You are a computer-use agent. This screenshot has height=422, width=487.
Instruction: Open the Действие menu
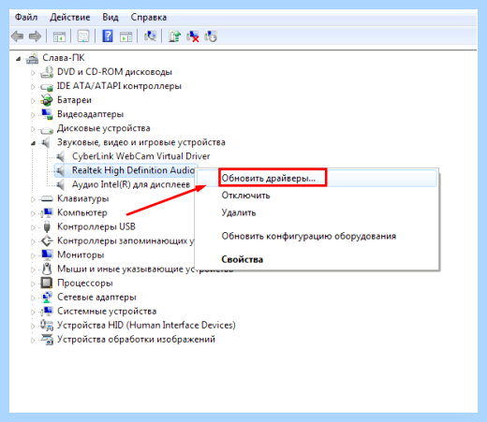(70, 17)
